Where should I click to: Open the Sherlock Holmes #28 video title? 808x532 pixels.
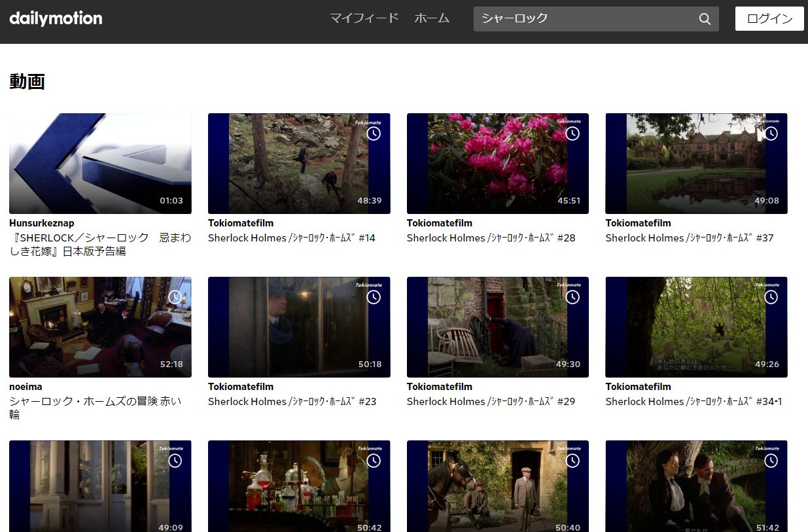491,238
